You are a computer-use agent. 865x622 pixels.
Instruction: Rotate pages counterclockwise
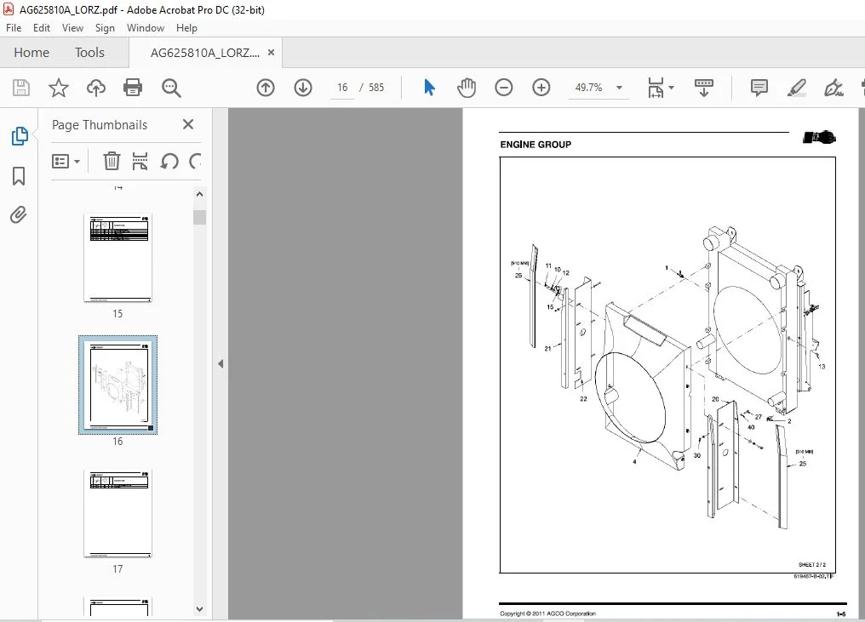(x=169, y=162)
